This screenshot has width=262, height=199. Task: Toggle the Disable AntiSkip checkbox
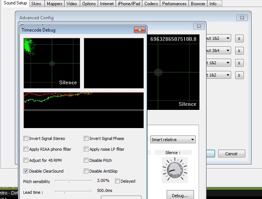tap(86, 171)
